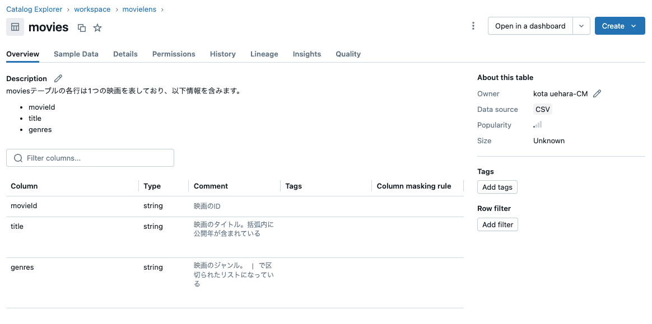
Task: Edit the Owner using the pencil icon
Action: click(597, 93)
